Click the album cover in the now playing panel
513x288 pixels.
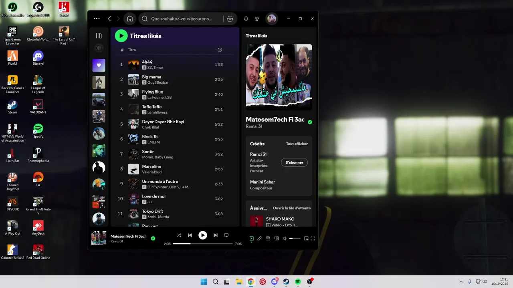coord(279,77)
